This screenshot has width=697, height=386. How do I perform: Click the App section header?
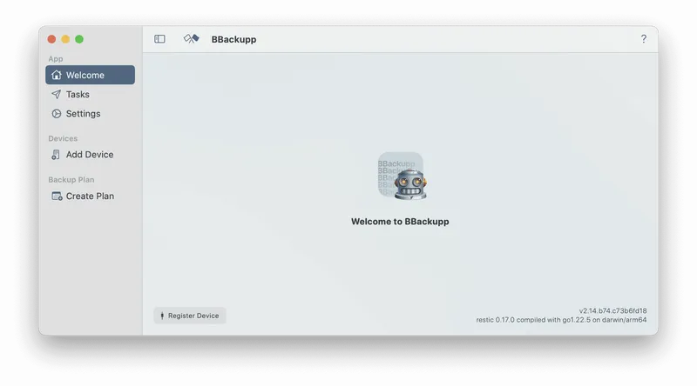56,58
